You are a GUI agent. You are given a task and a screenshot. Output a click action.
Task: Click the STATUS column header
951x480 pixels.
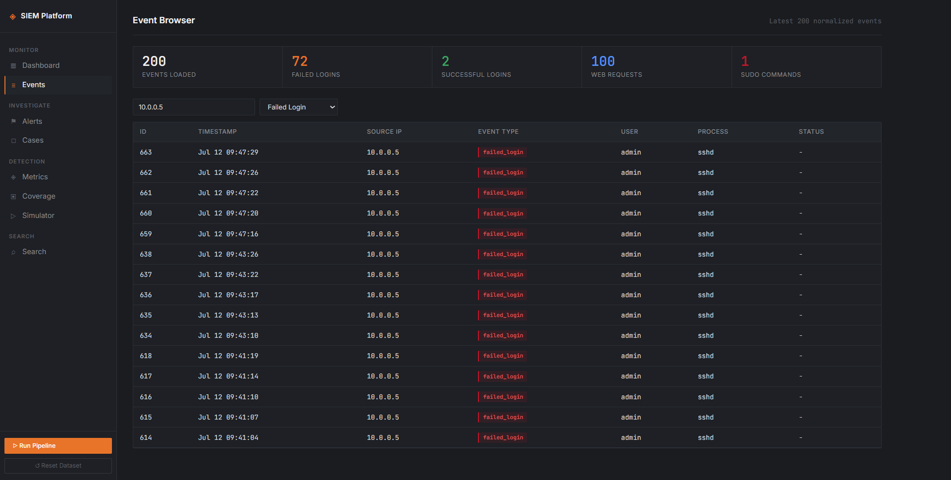click(811, 132)
